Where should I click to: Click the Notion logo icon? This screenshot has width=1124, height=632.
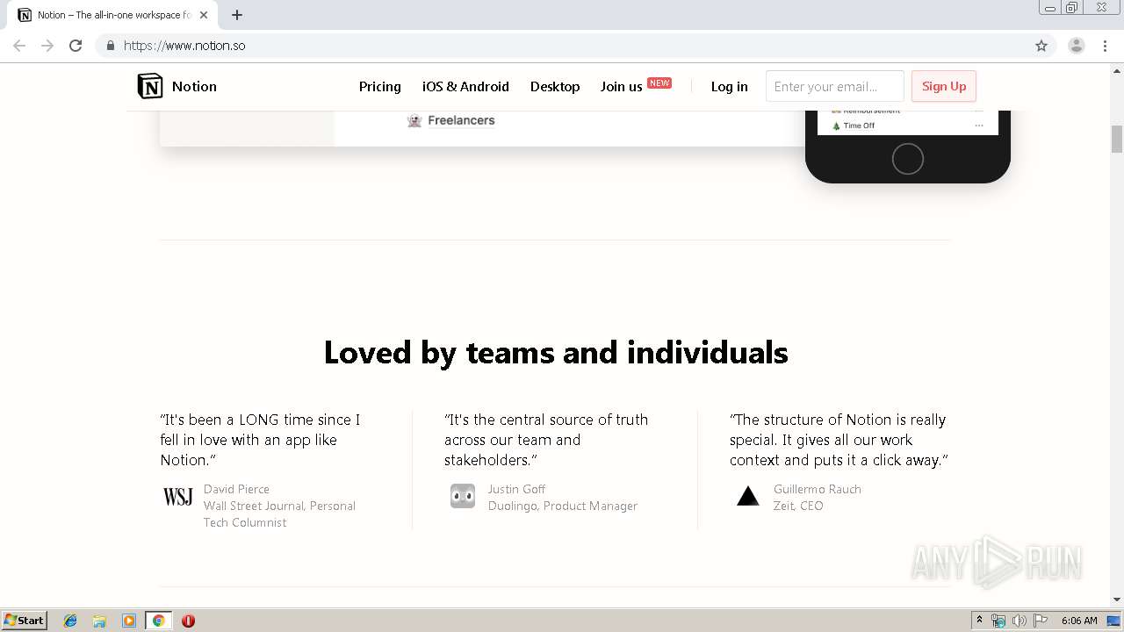tap(150, 86)
